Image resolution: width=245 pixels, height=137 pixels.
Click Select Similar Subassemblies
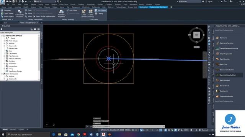pyautogui.click(x=44, y=16)
